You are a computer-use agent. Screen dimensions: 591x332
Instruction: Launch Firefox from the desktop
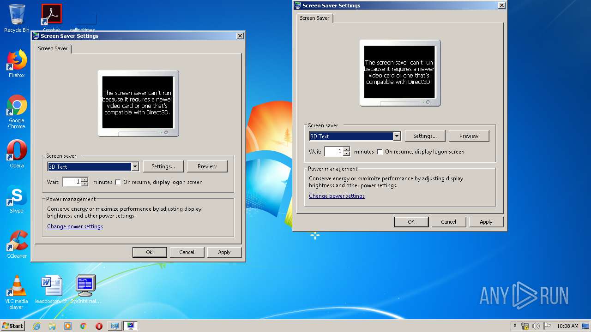[x=17, y=64]
